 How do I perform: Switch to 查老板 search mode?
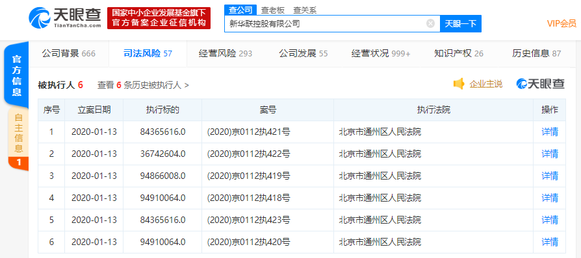[x=273, y=10]
